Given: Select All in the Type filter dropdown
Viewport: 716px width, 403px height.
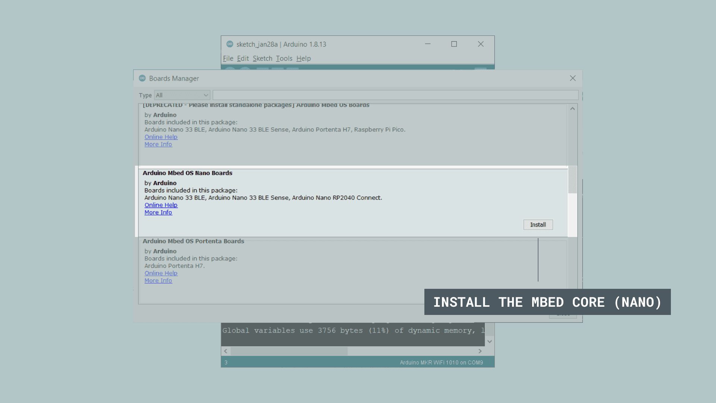Looking at the screenshot, I should point(182,95).
